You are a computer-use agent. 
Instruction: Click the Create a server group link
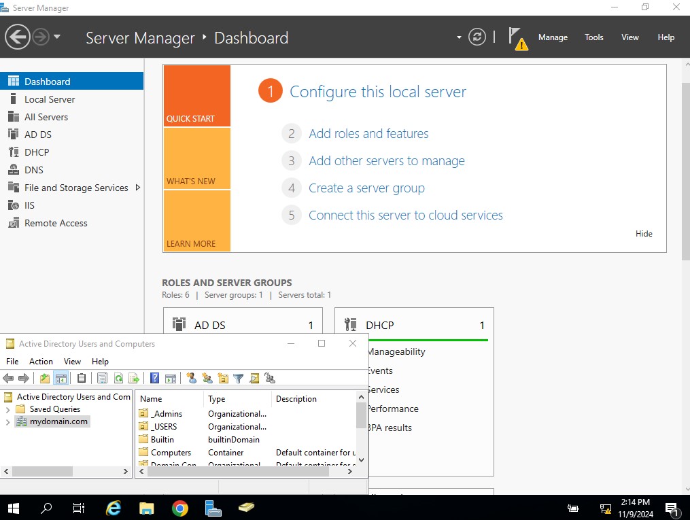coord(366,188)
